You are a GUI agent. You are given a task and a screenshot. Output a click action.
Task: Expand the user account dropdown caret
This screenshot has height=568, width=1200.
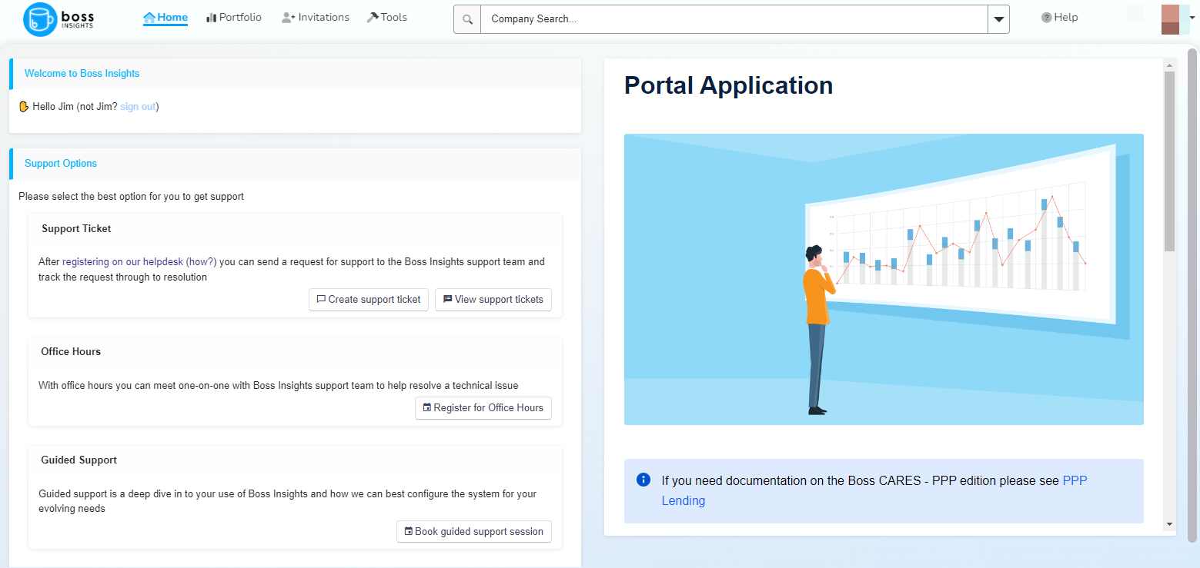coord(1192,17)
